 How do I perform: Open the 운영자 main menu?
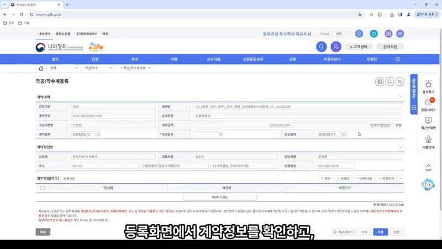coord(371,59)
